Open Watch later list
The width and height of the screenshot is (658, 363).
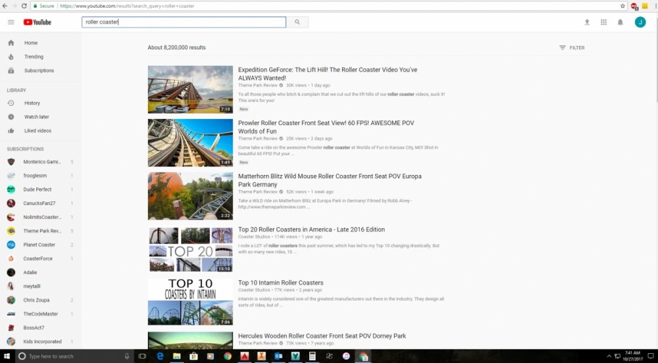coord(36,117)
